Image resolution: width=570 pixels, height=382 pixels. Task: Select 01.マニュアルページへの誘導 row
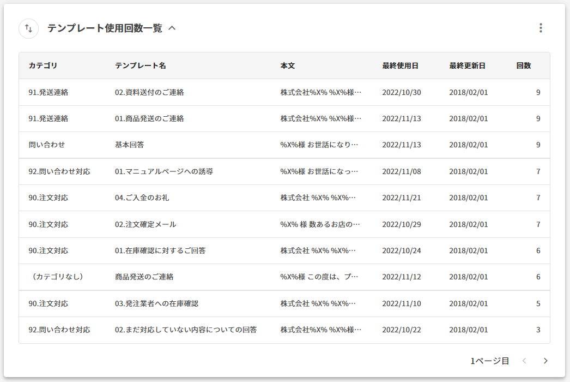click(x=163, y=171)
